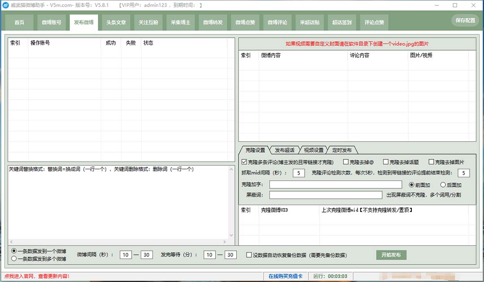
Task: Open the 微博评论 comment tool
Action: click(x=277, y=22)
